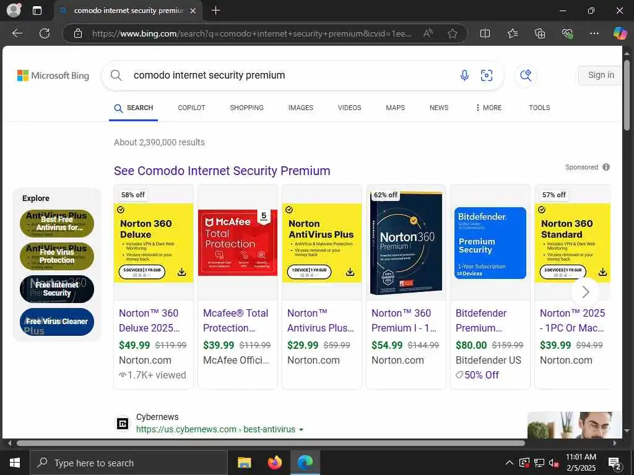Viewport: 634px width, 475px height.
Task: Expand the MORE search categories menu
Action: 489,108
